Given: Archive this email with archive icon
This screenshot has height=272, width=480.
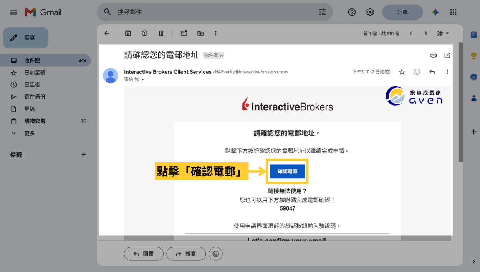Looking at the screenshot, I should point(128,33).
